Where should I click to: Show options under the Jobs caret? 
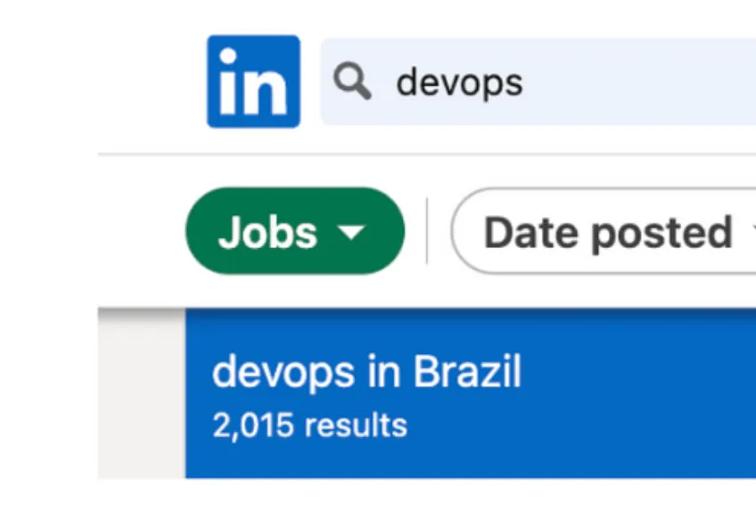click(x=353, y=232)
